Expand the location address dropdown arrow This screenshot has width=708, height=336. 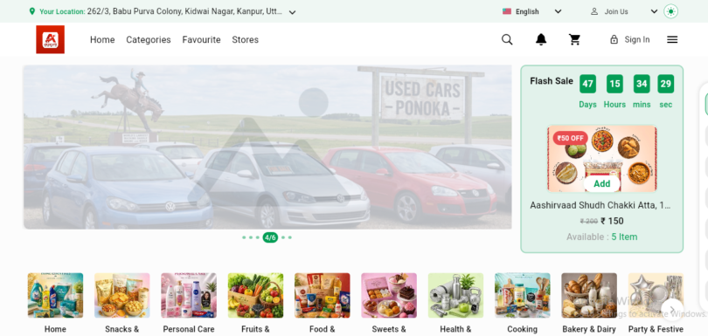coord(292,12)
